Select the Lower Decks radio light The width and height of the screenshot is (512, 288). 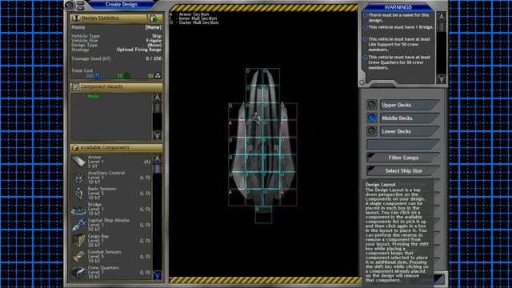click(371, 131)
